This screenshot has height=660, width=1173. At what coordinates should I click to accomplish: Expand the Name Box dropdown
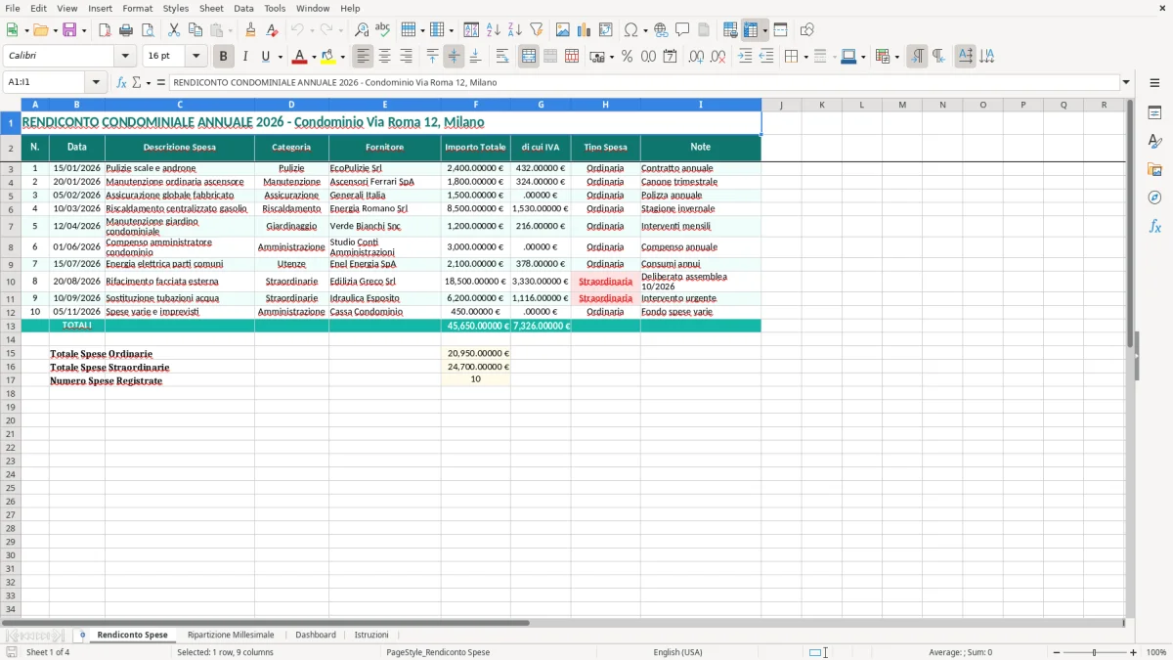click(96, 82)
